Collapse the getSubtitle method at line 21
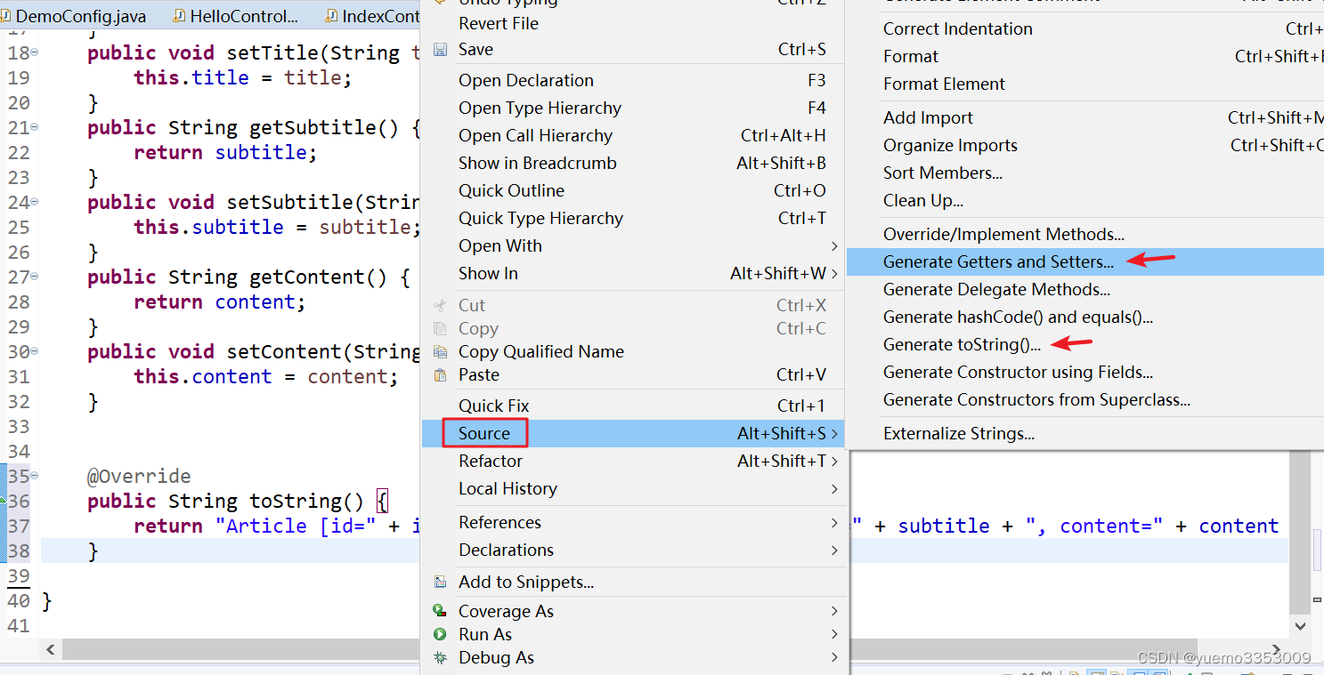This screenshot has width=1324, height=675. [x=35, y=127]
